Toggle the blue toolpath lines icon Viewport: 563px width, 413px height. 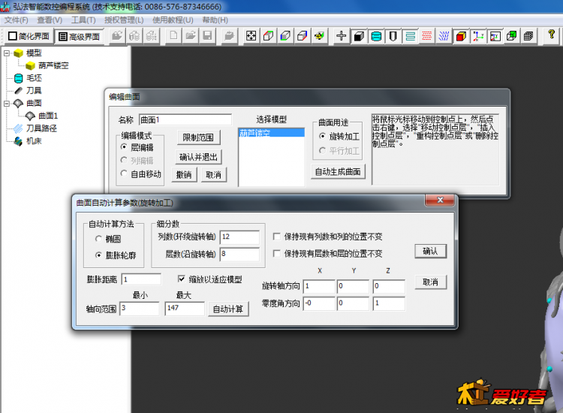pos(444,36)
